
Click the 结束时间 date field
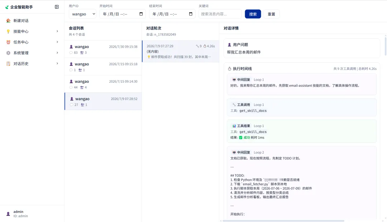[172, 14]
